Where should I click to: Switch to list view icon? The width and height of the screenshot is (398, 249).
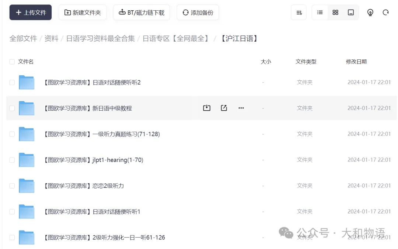320,12
